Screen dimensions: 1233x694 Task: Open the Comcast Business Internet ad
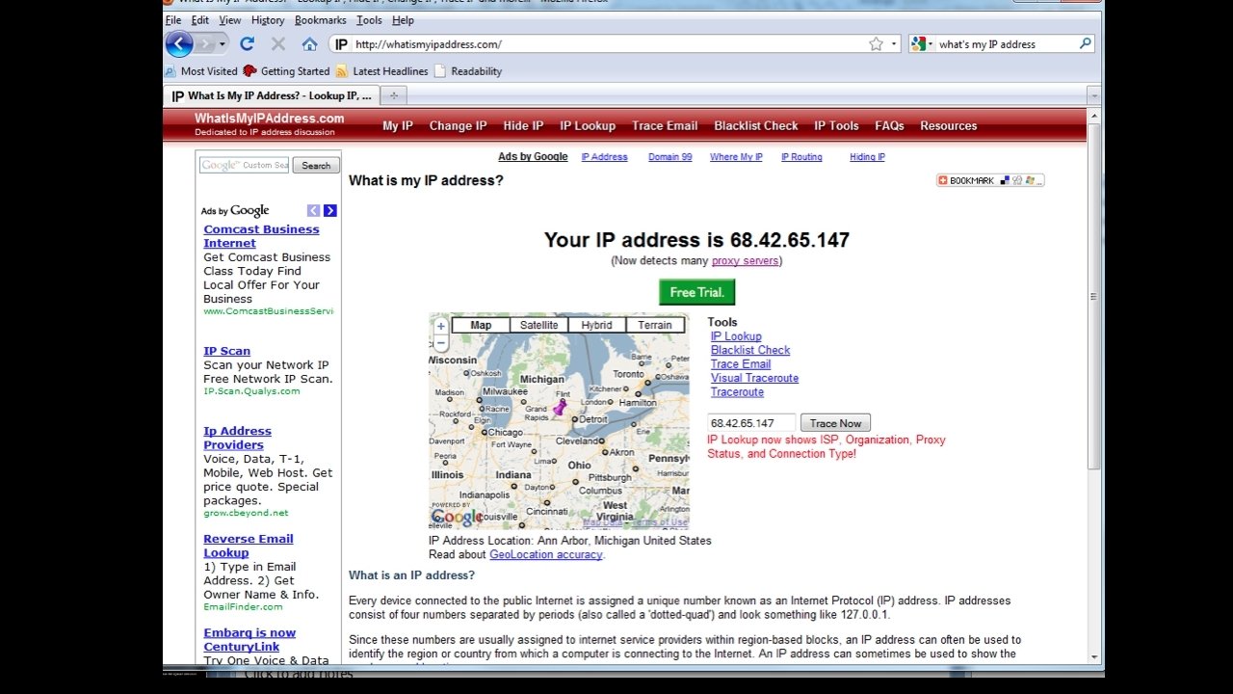(261, 236)
